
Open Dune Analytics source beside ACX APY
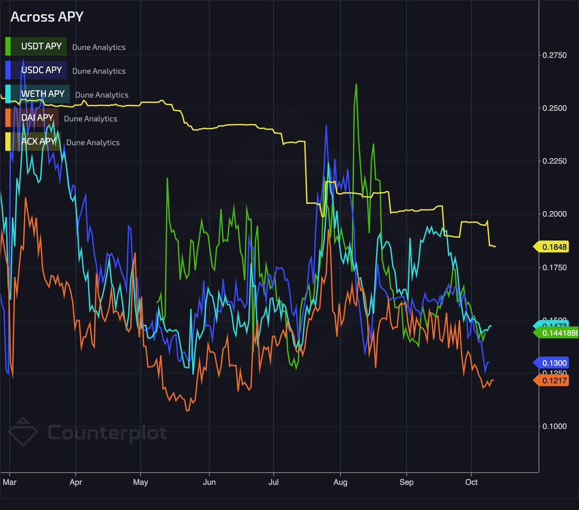tap(93, 143)
